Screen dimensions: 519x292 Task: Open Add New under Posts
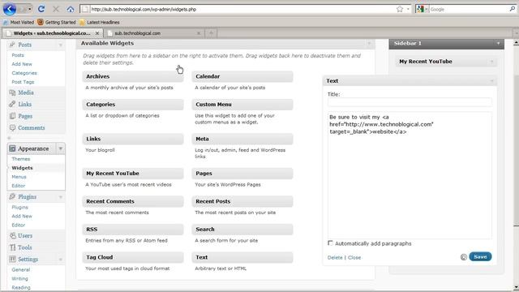pyautogui.click(x=22, y=64)
